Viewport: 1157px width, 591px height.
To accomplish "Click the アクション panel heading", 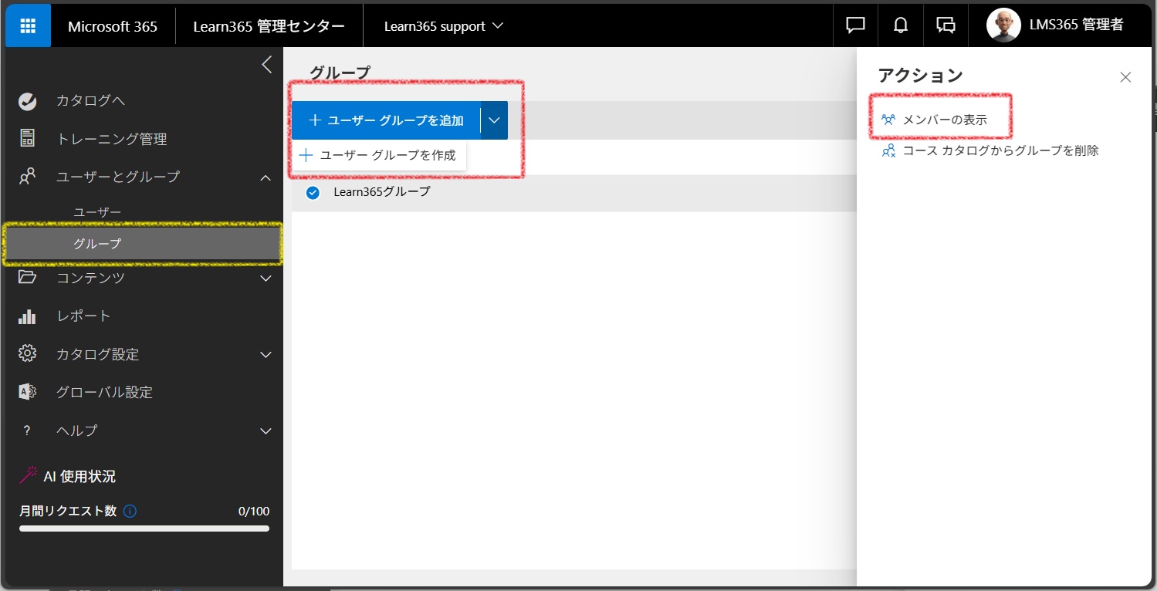I will pos(920,76).
